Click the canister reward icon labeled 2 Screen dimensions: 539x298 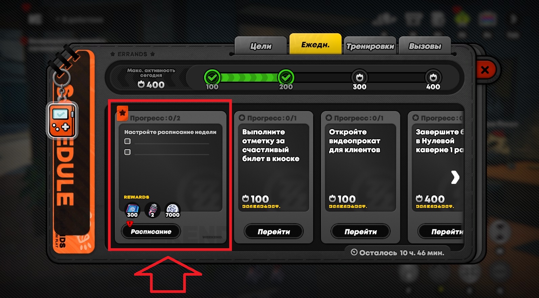click(153, 210)
